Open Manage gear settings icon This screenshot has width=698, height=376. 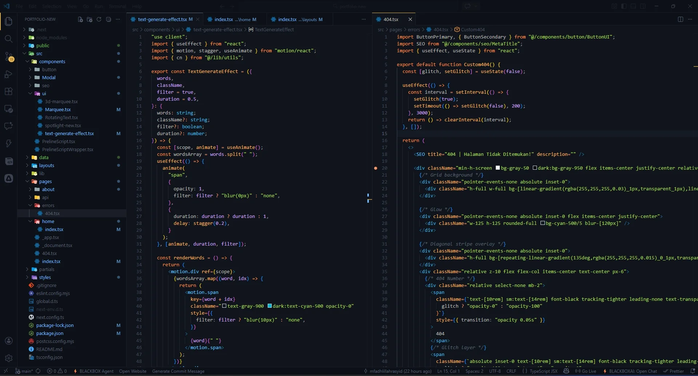9,358
